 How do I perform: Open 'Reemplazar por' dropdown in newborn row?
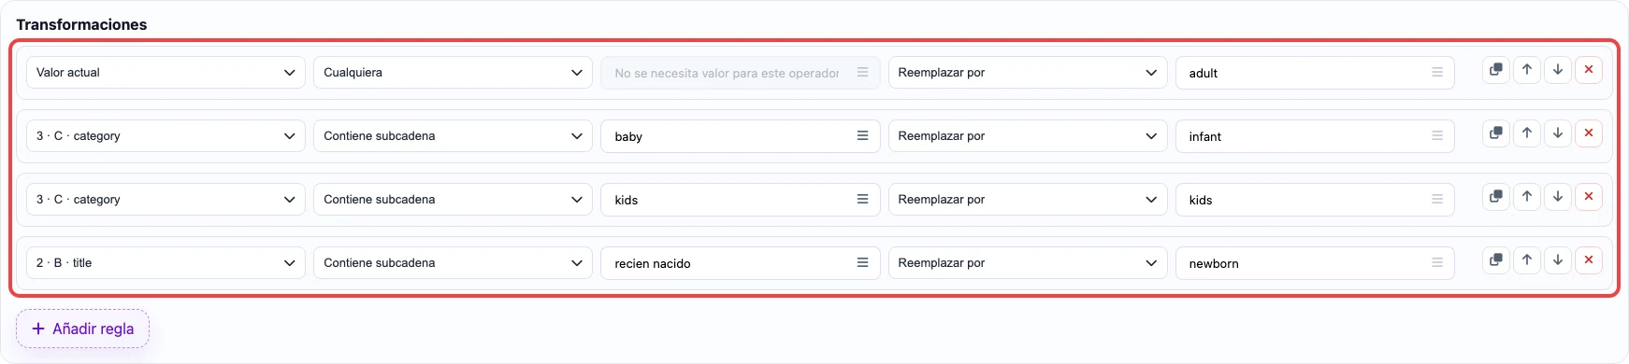point(1028,263)
